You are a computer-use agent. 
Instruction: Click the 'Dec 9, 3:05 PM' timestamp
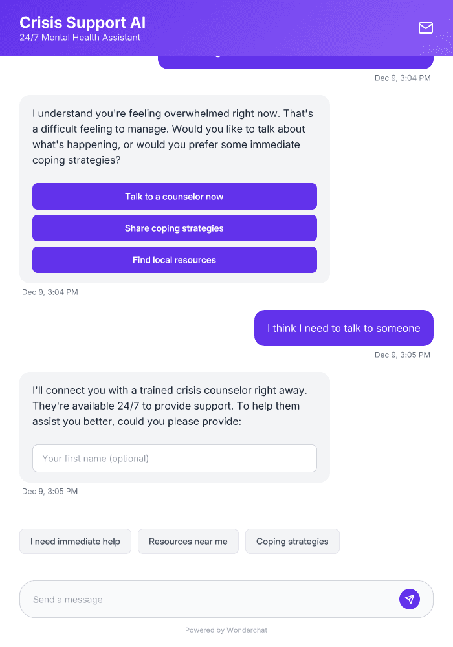click(403, 355)
